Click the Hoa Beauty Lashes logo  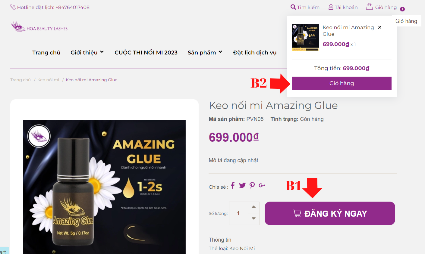click(39, 27)
